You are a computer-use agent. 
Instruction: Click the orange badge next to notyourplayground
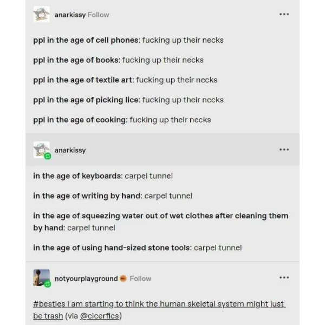[x=123, y=278]
